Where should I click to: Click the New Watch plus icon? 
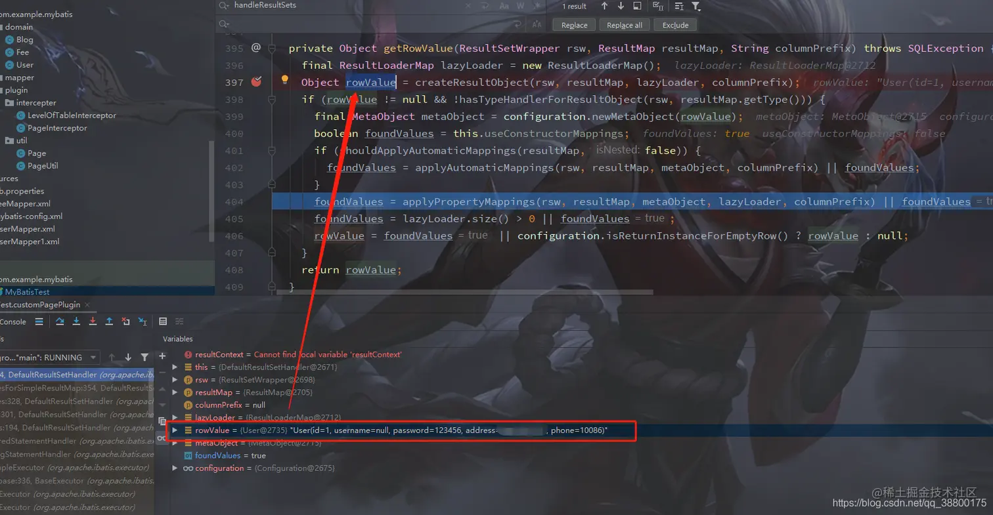162,356
